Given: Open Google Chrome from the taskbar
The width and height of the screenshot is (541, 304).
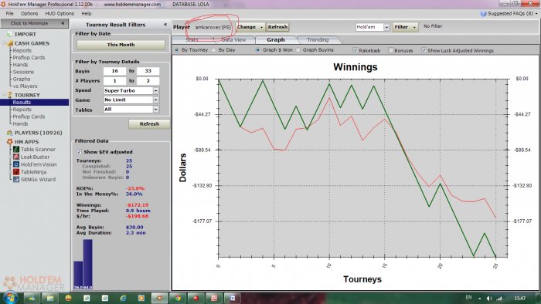Looking at the screenshot, I should pyautogui.click(x=178, y=298).
